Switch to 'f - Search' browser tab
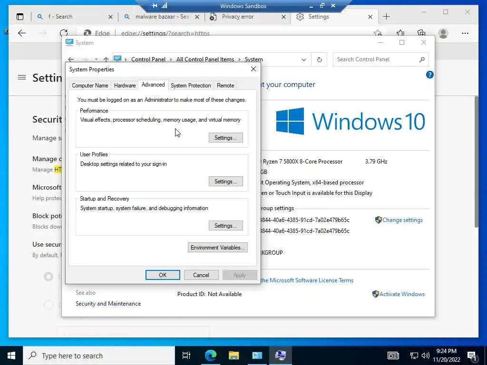Screen dimensions: 487x365 pyautogui.click(x=74, y=17)
